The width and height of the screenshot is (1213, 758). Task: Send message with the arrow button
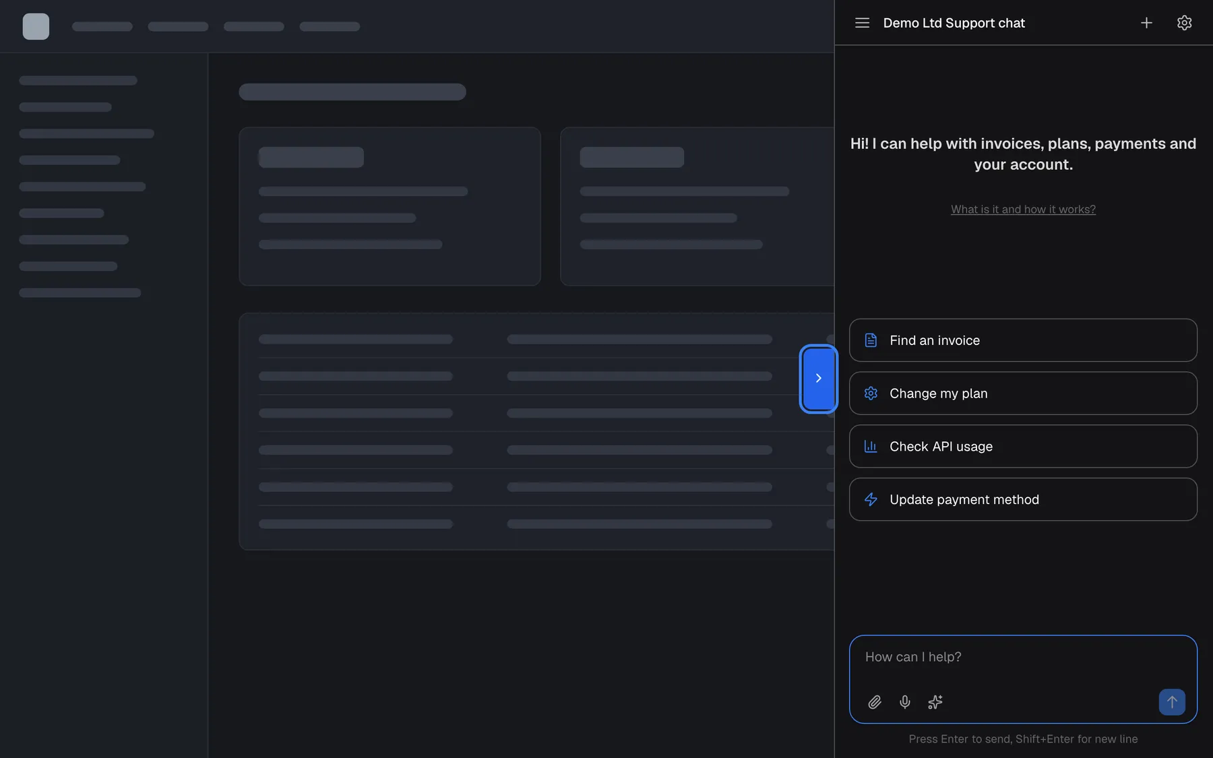1172,702
